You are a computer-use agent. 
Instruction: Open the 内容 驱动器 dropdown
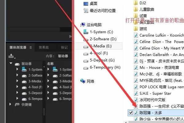(63, 56)
